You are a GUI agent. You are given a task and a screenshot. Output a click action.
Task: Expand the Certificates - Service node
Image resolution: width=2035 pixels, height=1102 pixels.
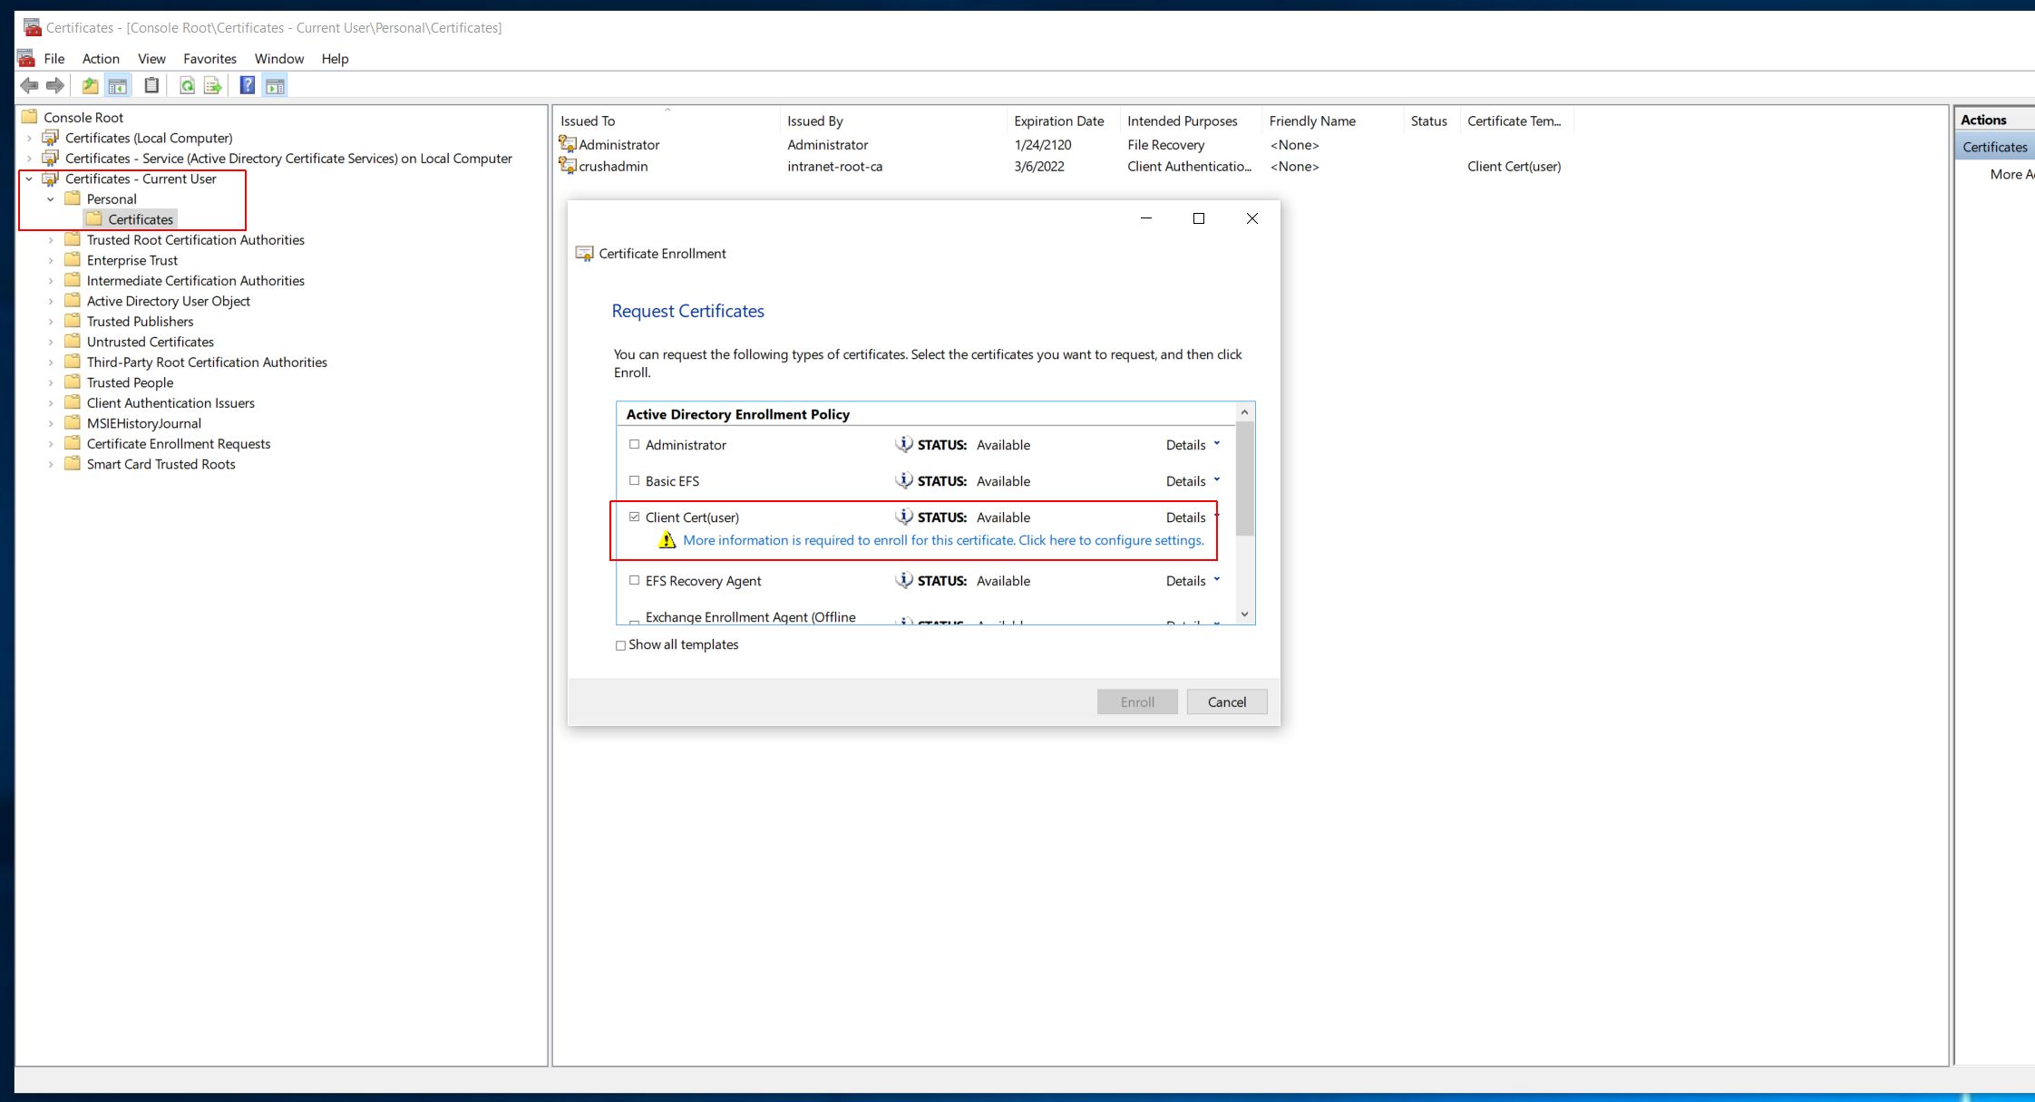pyautogui.click(x=29, y=158)
